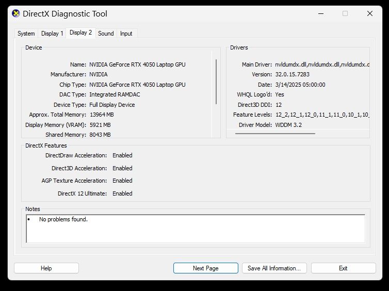Click the Device group heading
This screenshot has width=389, height=291.
coord(34,47)
